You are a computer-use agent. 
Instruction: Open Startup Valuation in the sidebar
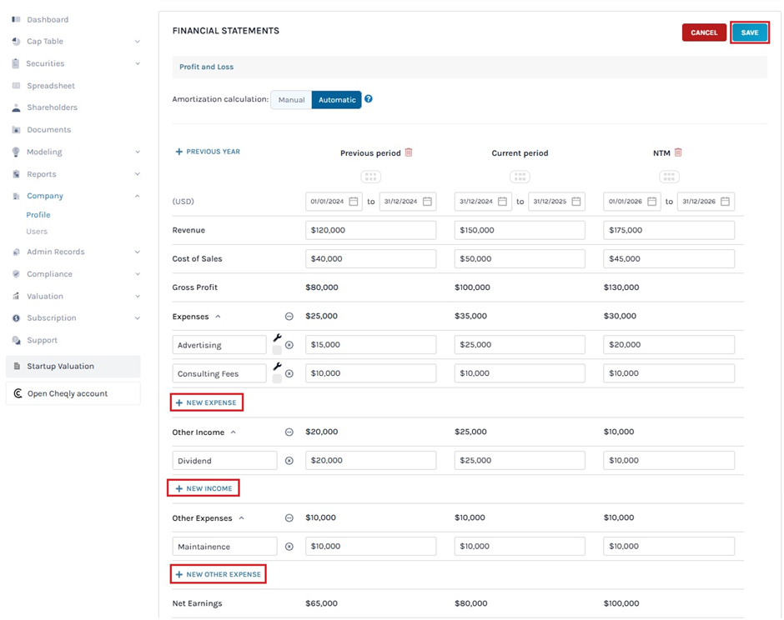73,367
